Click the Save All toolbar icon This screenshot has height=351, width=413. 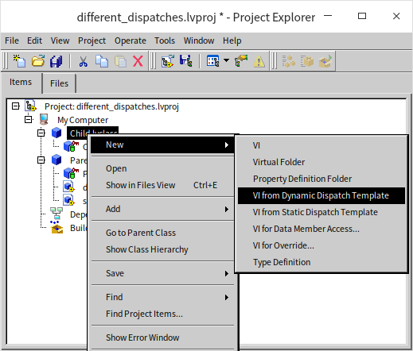[56, 61]
